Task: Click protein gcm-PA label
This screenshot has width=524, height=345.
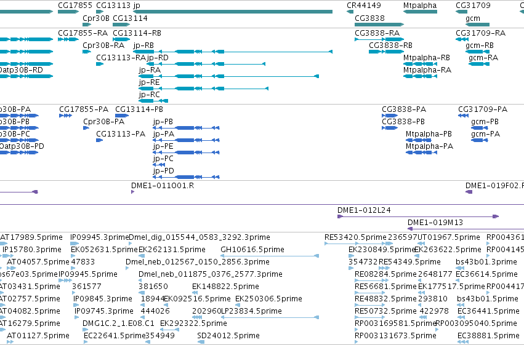Action: [x=485, y=135]
